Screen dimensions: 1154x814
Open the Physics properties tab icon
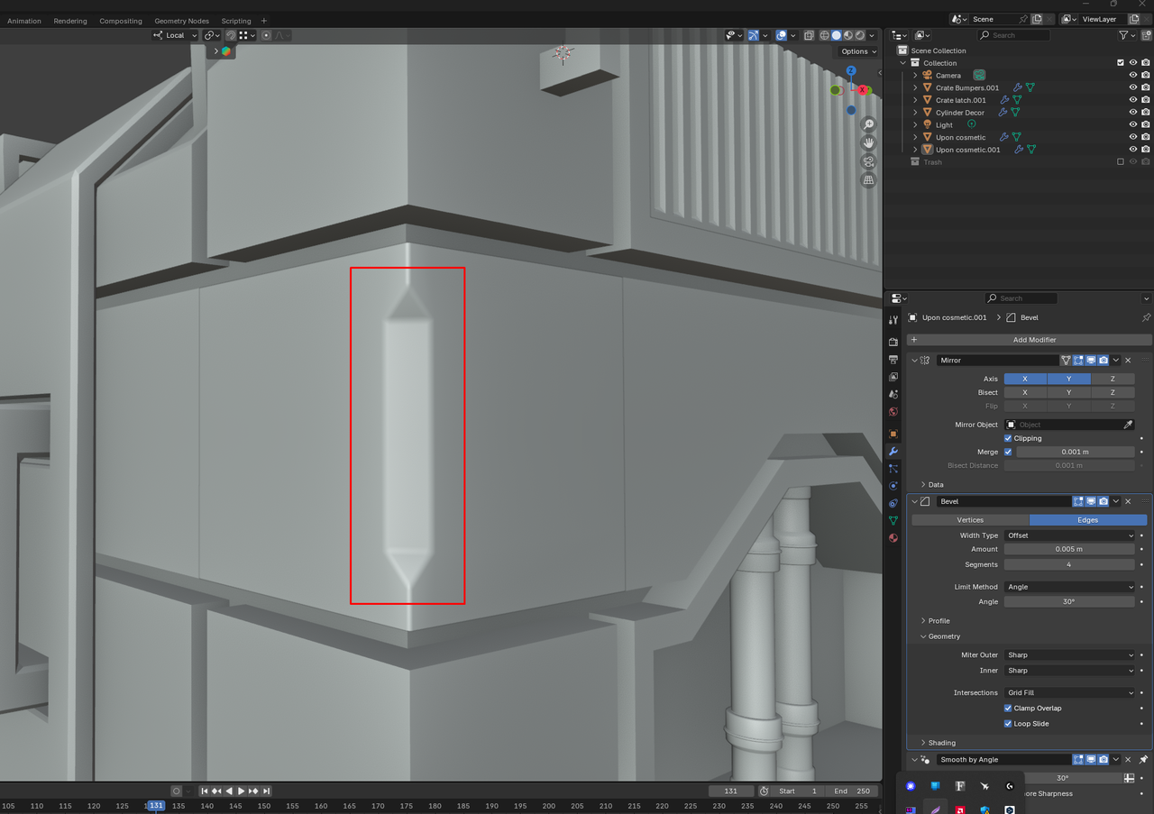tap(893, 486)
